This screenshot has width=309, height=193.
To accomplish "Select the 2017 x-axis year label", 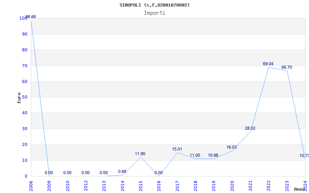I will 177,186.
